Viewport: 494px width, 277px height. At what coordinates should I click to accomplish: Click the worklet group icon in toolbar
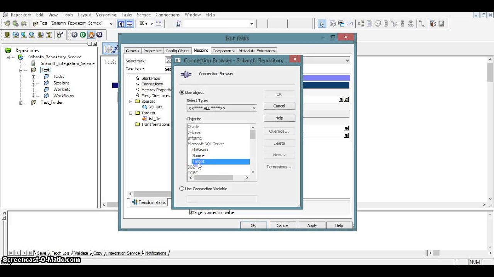tap(411, 24)
